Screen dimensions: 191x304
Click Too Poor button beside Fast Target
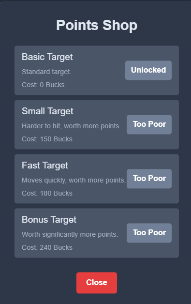(x=149, y=179)
